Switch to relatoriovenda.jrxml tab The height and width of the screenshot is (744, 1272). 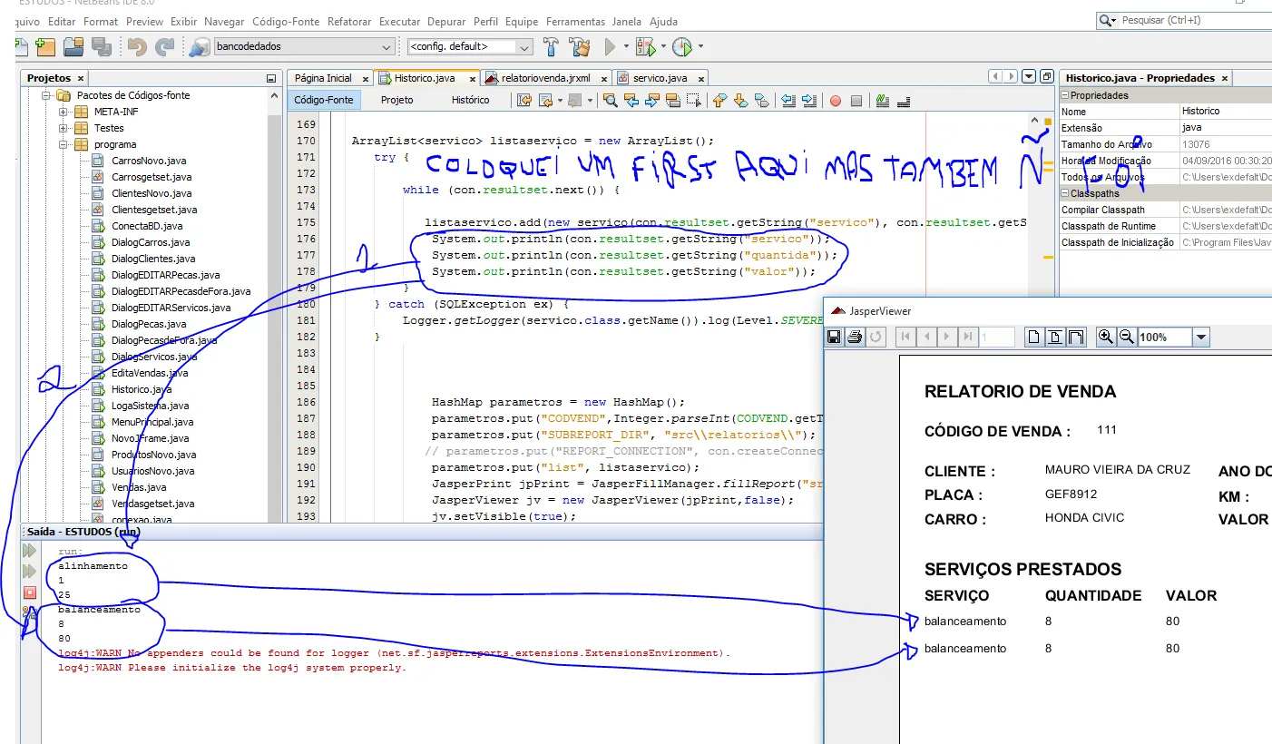pyautogui.click(x=544, y=78)
